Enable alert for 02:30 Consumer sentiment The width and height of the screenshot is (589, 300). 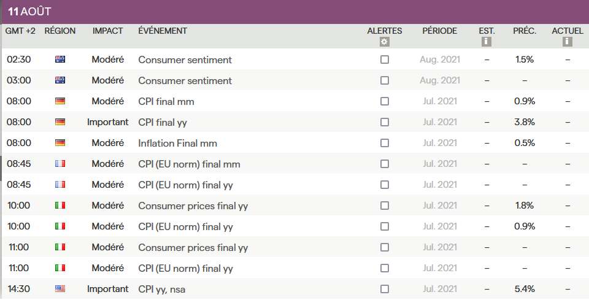385,60
